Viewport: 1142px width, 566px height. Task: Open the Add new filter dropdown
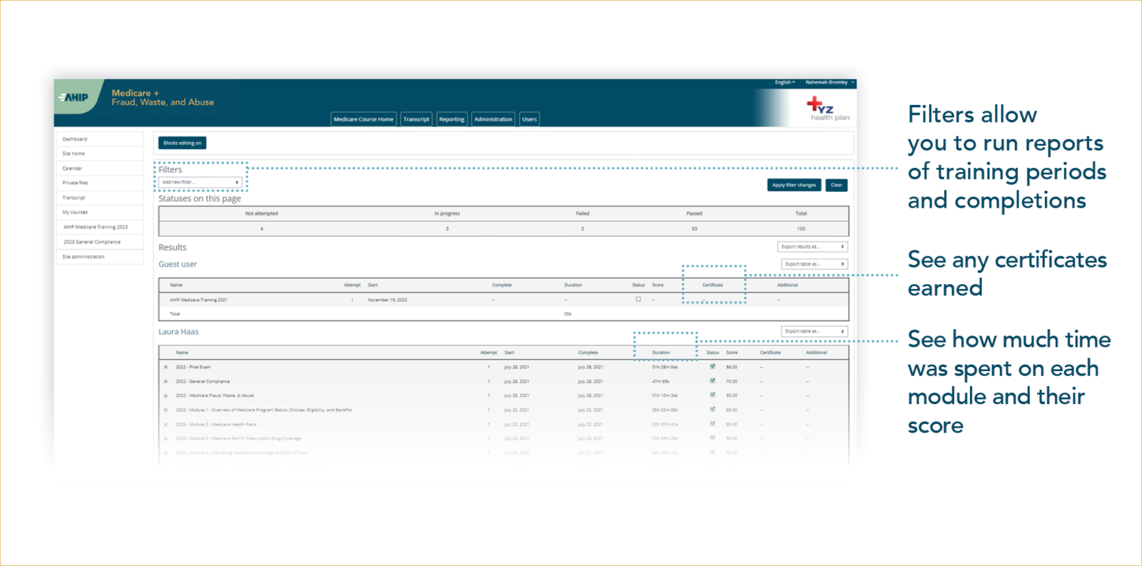tap(200, 183)
